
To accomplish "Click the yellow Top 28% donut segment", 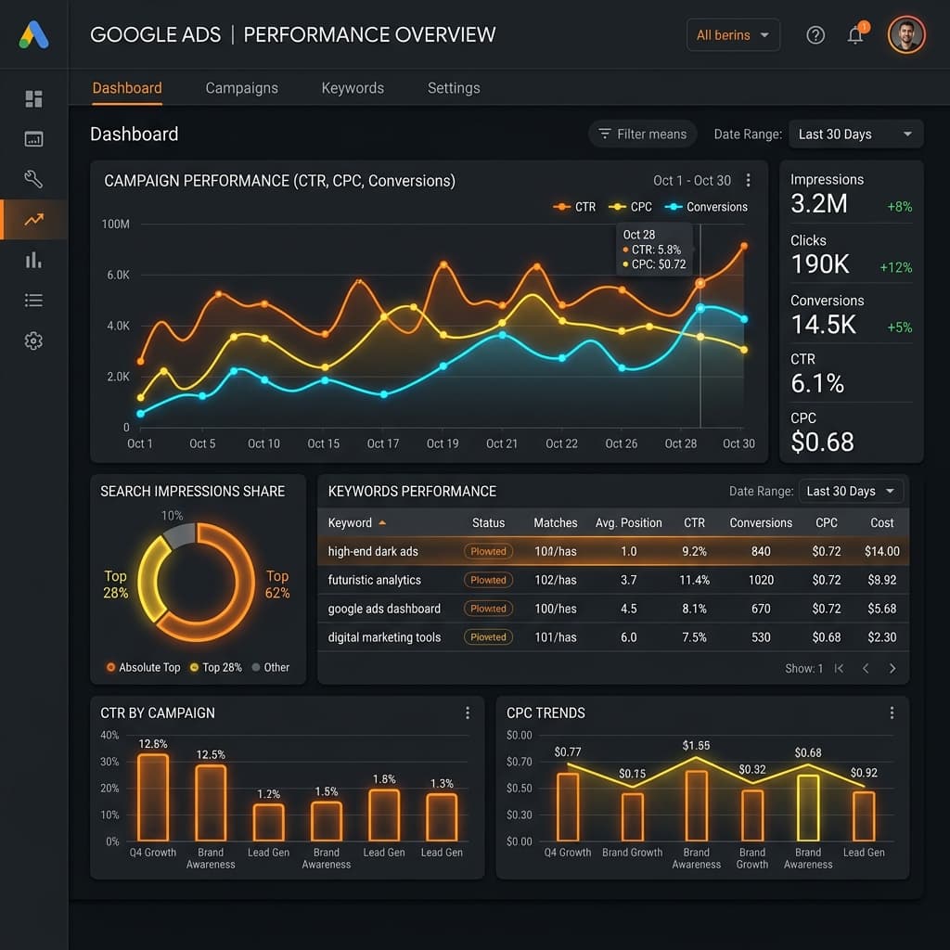I will (x=149, y=580).
